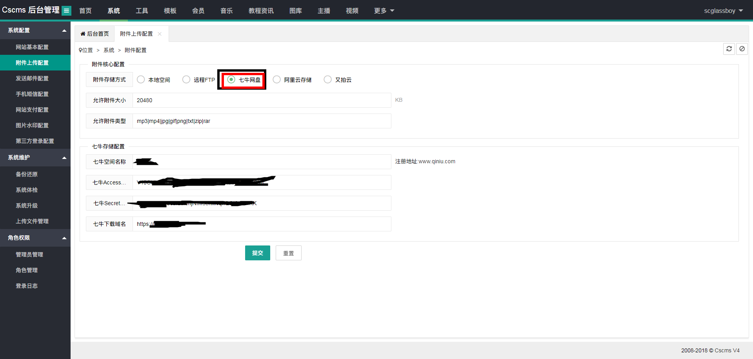Click the 重置 reset button
The image size is (753, 359).
289,253
